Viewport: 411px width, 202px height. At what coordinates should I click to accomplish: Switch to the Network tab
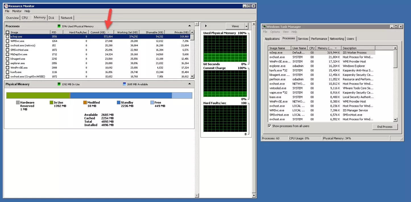pyautogui.click(x=67, y=18)
